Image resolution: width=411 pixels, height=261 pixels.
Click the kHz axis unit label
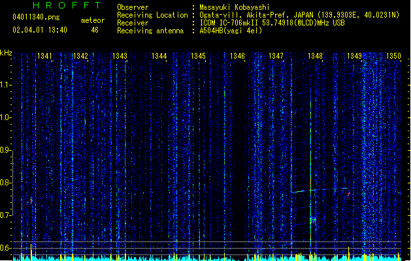pyautogui.click(x=6, y=53)
